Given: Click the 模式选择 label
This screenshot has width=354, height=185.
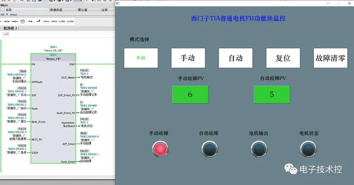Looking at the screenshot, I should [x=139, y=39].
